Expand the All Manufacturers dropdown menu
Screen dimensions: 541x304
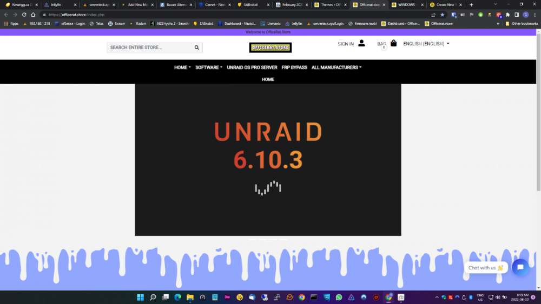(337, 67)
